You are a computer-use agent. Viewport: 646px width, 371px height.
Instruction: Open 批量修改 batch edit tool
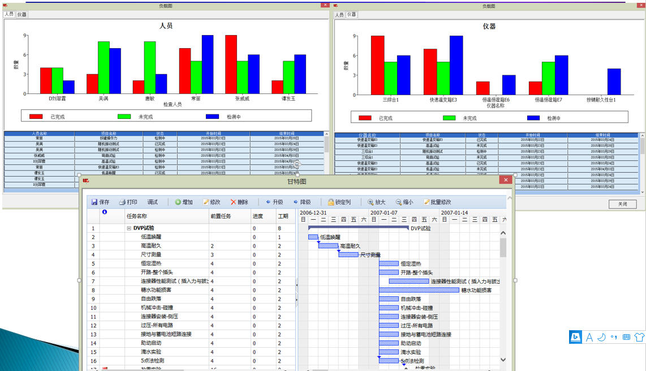427,202
